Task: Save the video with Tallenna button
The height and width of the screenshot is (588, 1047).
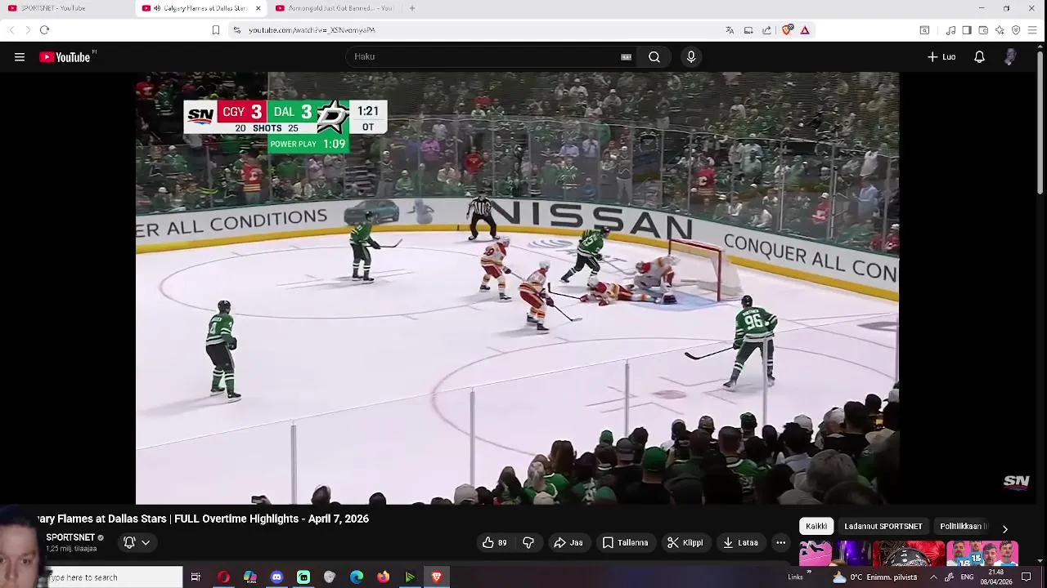Action: pyautogui.click(x=626, y=542)
